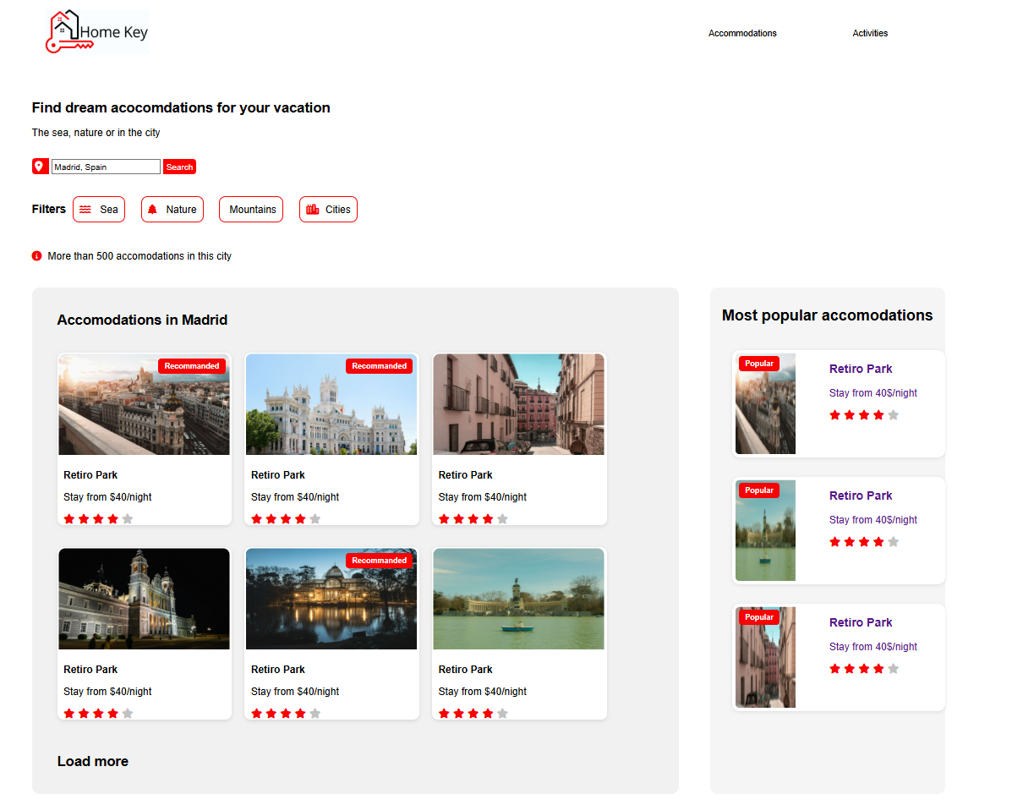
Task: Click the Retiro Park link beside the skyline thumbnail
Action: [861, 369]
